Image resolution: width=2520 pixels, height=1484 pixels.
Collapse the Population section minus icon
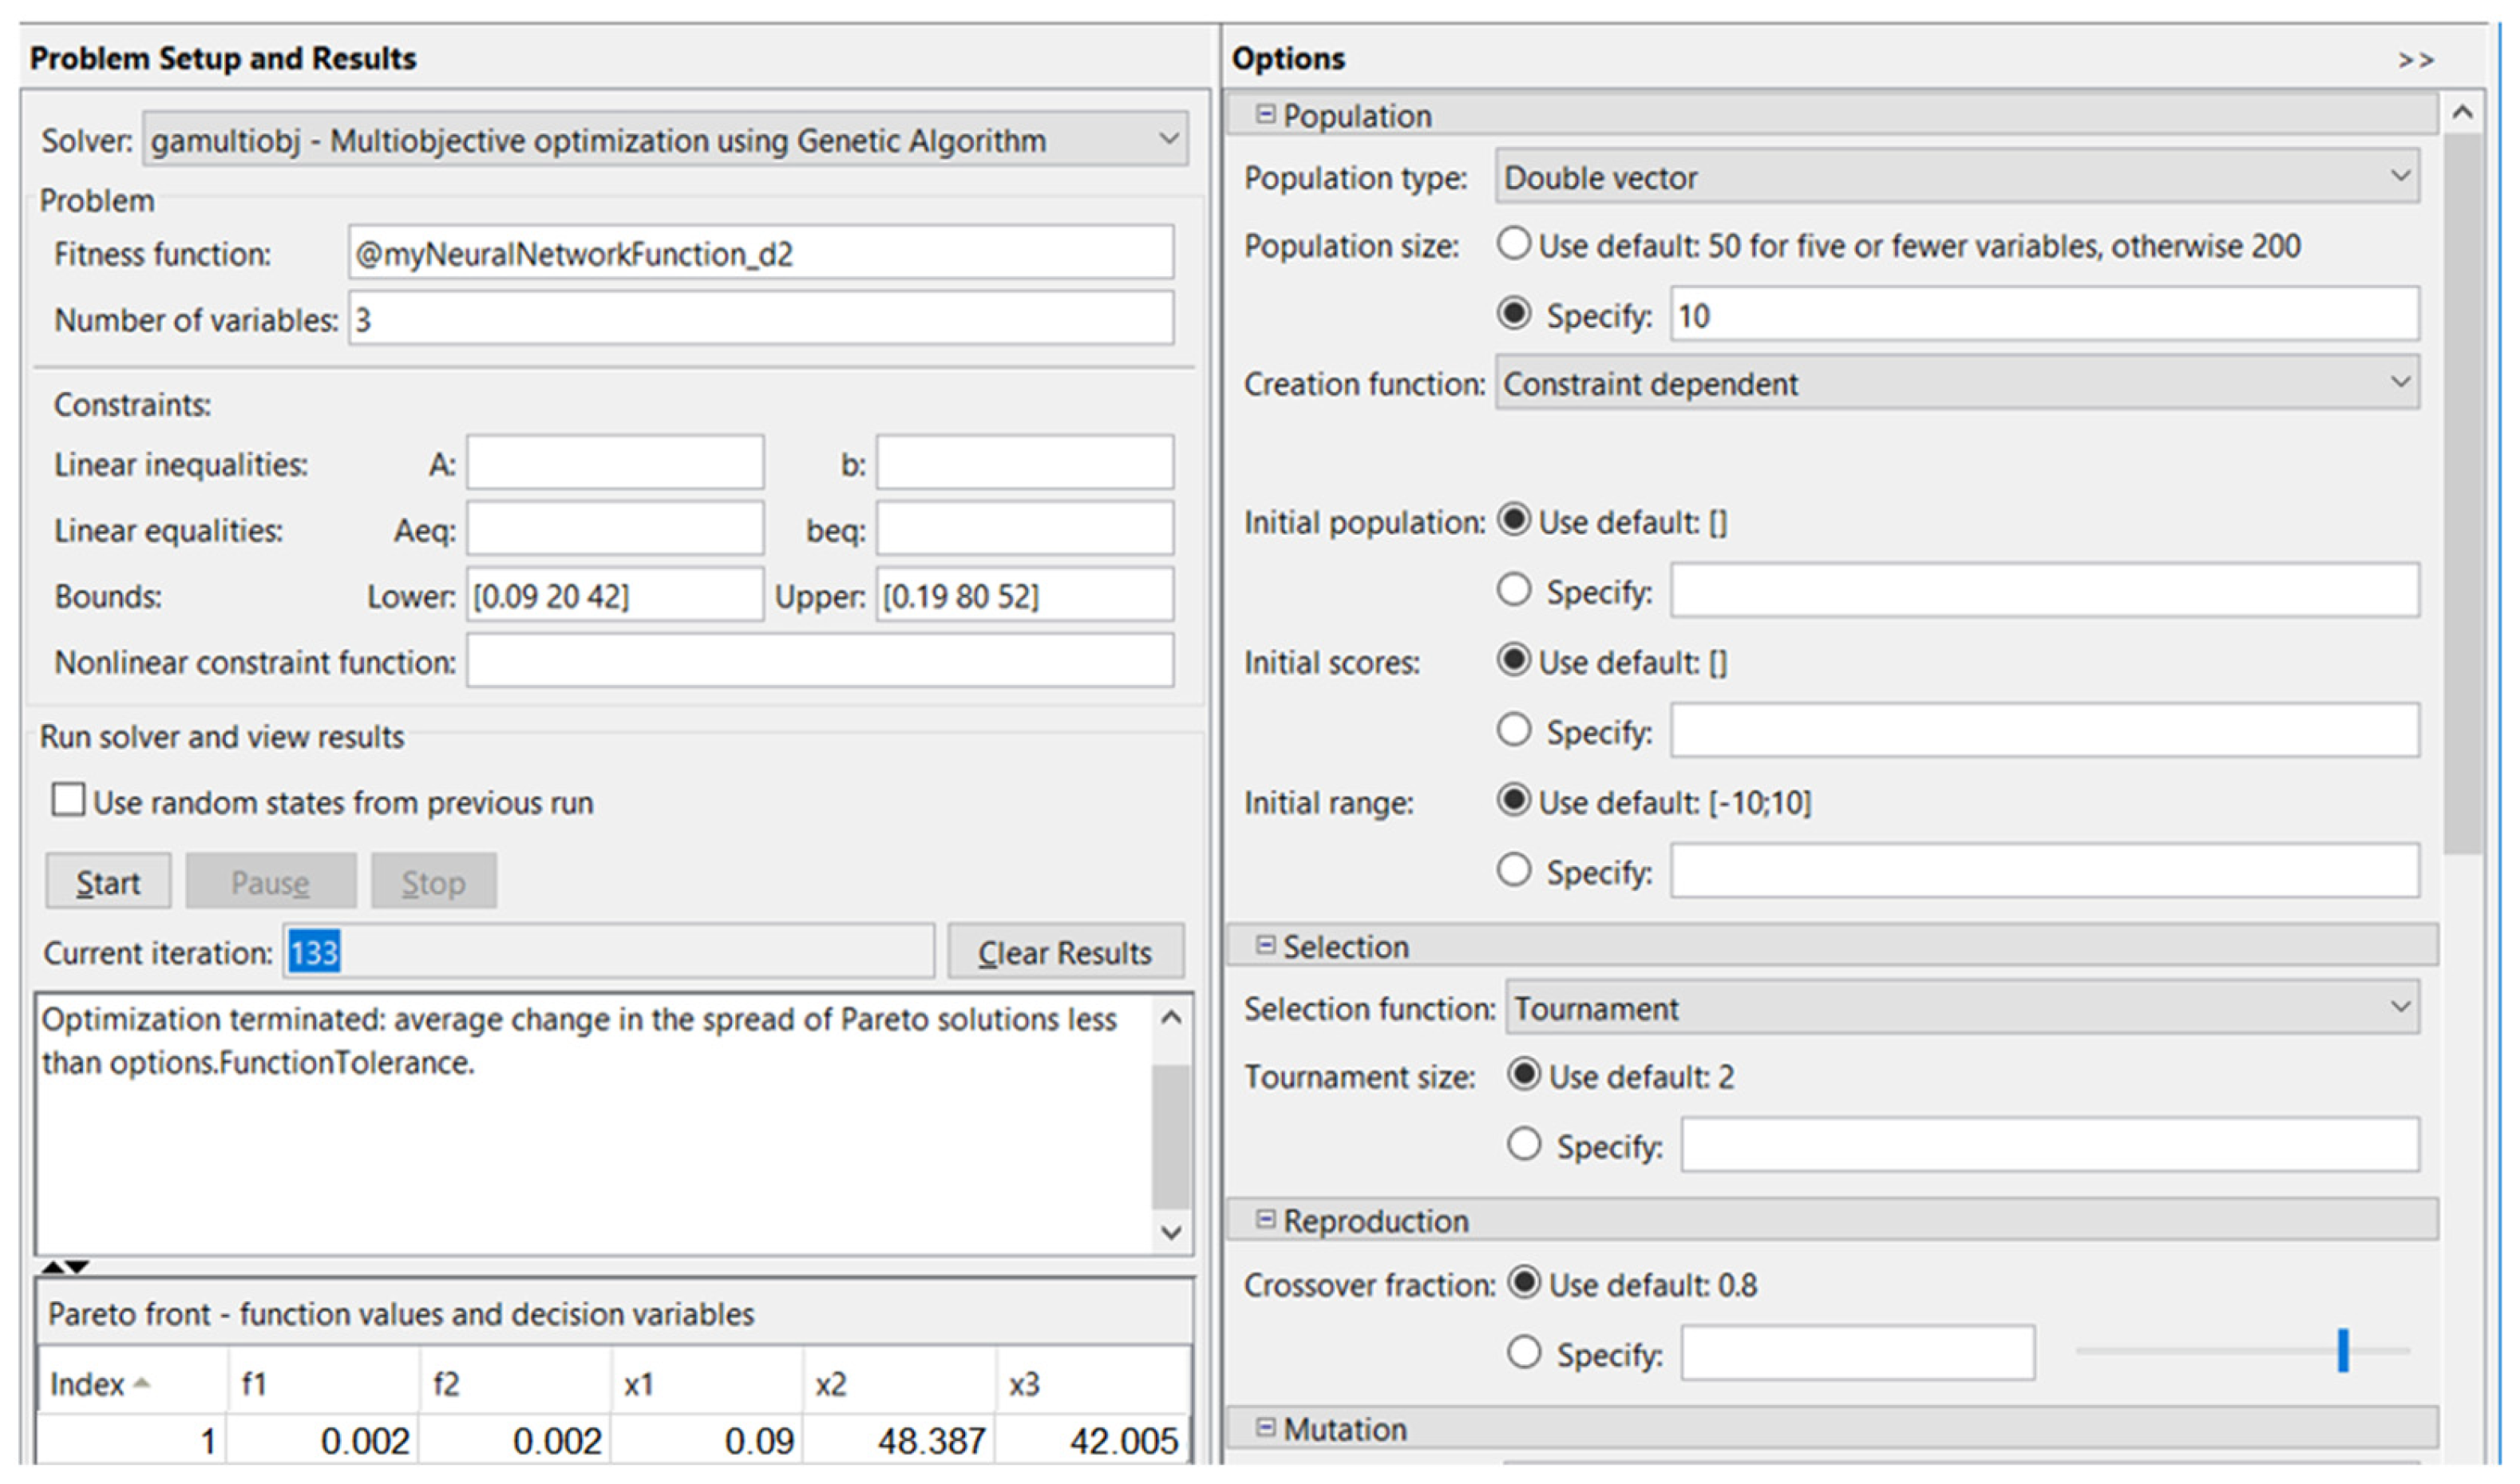1265,114
